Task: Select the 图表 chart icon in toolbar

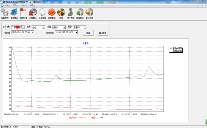Action: coord(61,14)
